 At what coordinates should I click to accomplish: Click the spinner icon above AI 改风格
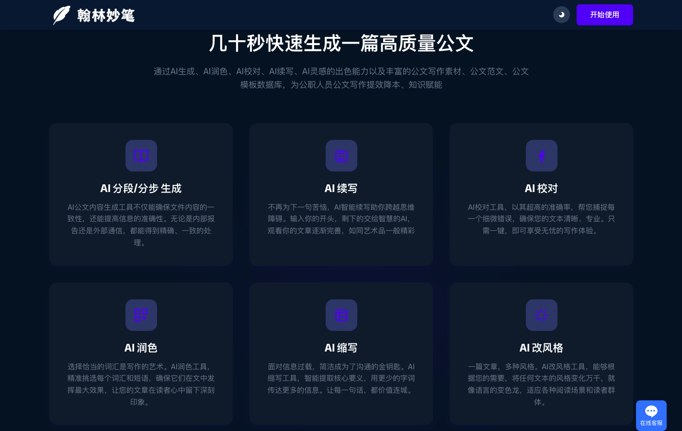click(x=541, y=315)
